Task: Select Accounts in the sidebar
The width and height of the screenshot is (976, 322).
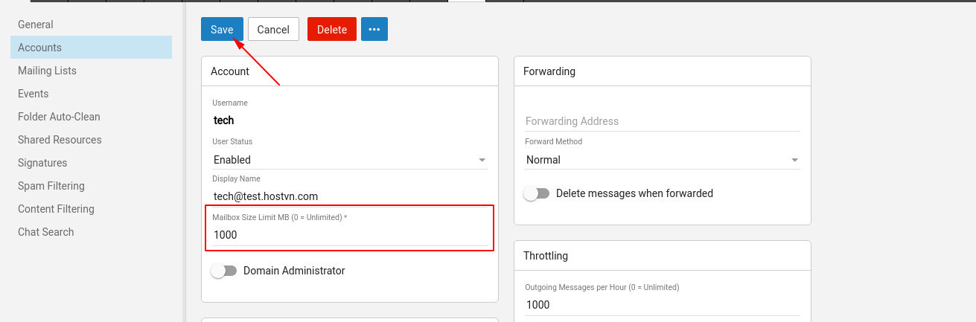Action: point(40,48)
